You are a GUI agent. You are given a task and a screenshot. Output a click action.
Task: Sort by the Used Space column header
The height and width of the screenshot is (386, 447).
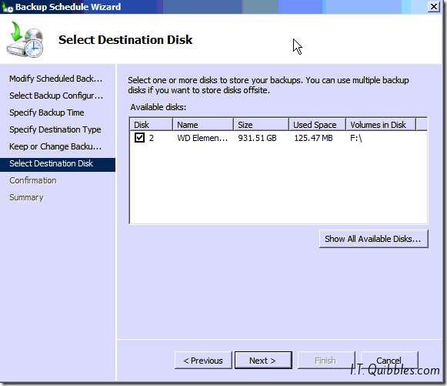[x=317, y=125]
